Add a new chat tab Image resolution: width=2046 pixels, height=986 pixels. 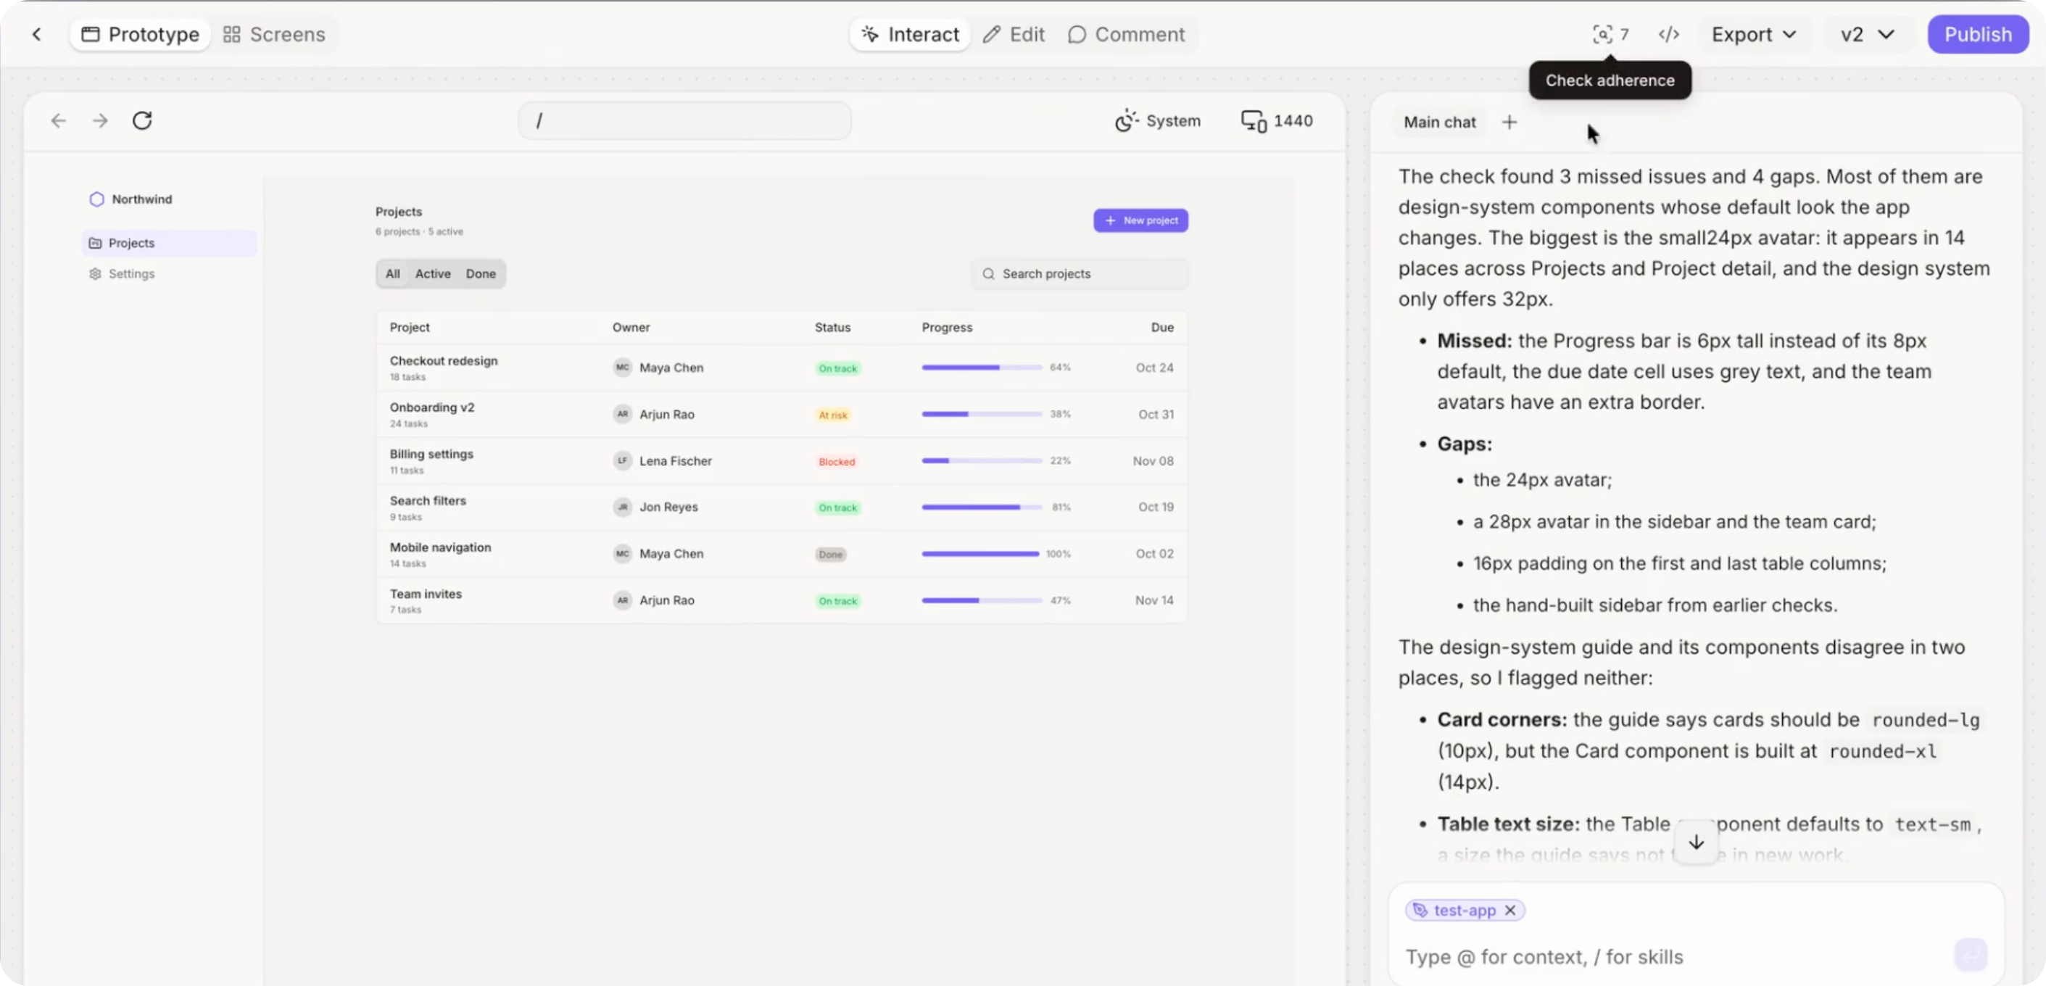[1509, 123]
